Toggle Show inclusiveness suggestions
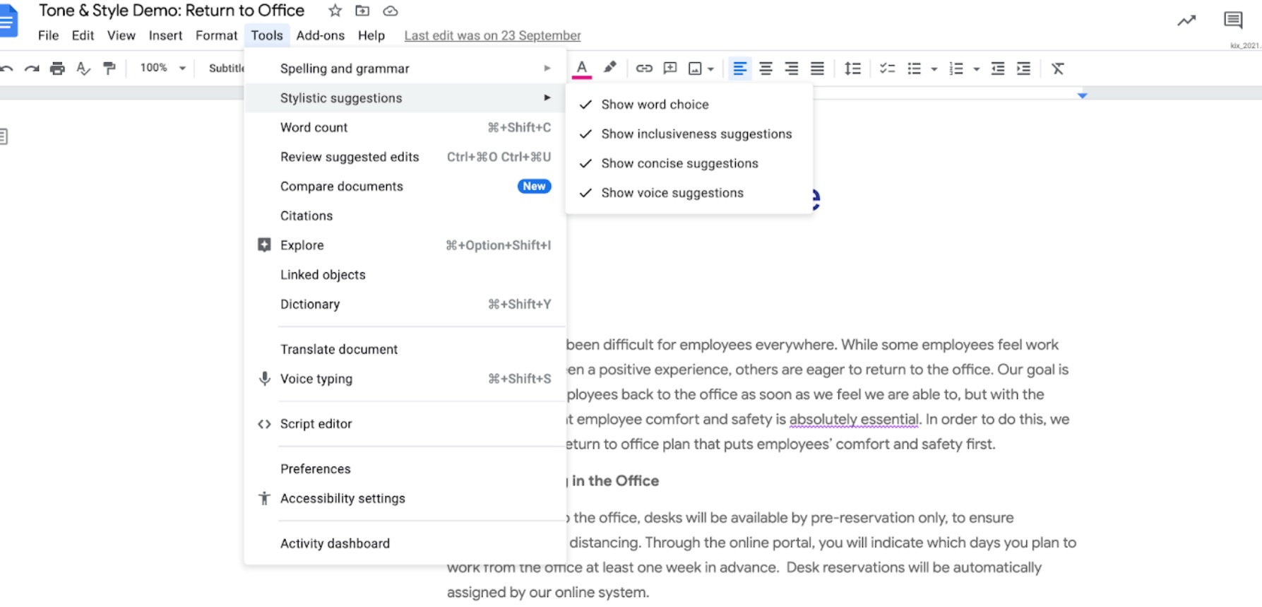The width and height of the screenshot is (1262, 607). (689, 134)
